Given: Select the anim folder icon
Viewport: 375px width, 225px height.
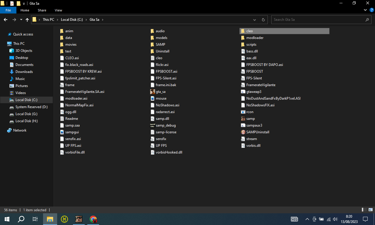Looking at the screenshot, I should (62, 31).
